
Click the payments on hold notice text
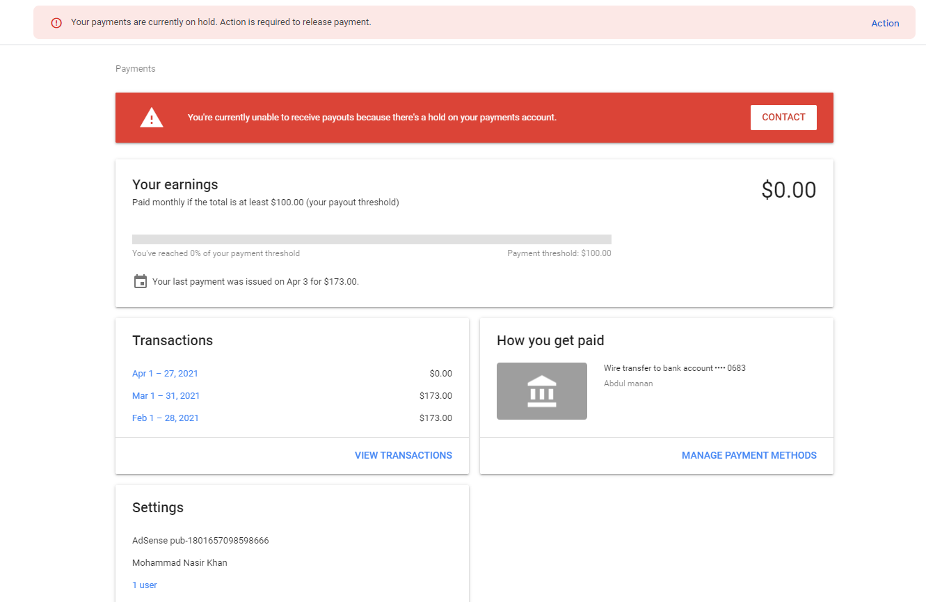click(221, 22)
